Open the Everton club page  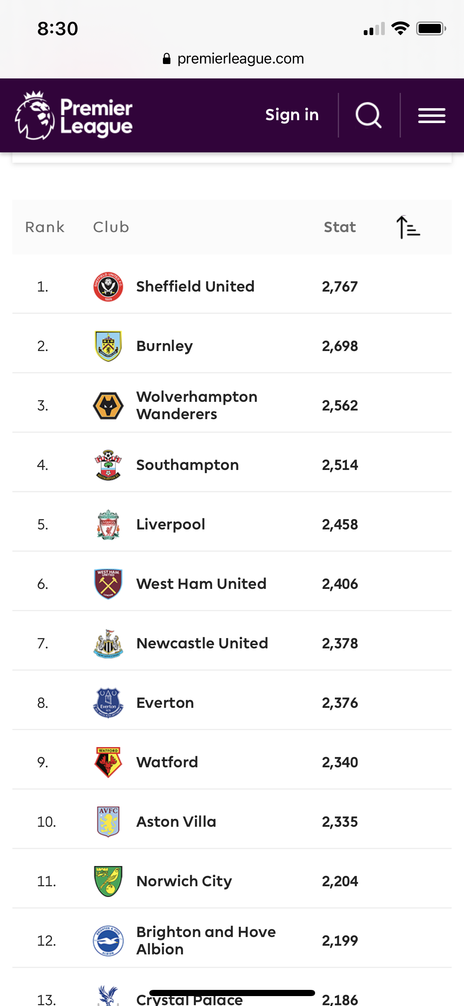tap(165, 703)
